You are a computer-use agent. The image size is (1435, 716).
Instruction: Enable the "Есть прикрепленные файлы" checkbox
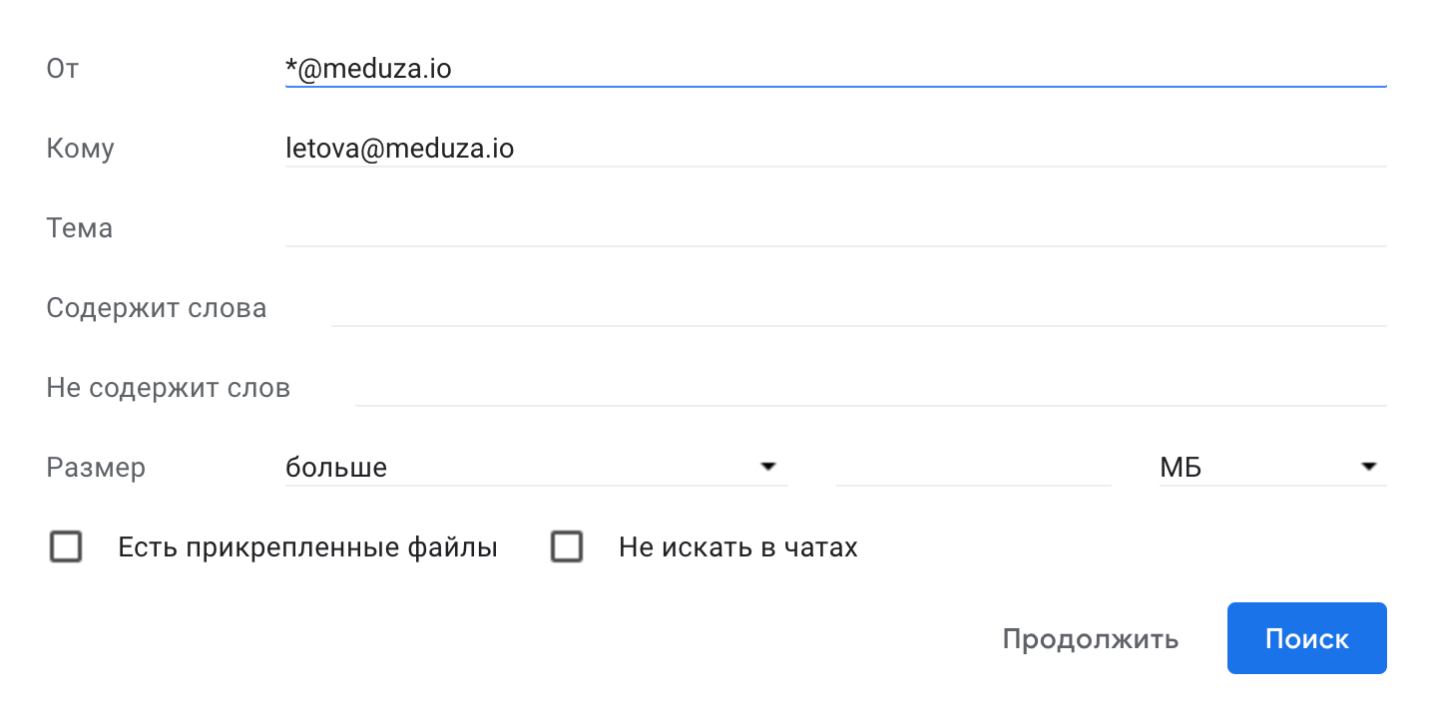[66, 547]
